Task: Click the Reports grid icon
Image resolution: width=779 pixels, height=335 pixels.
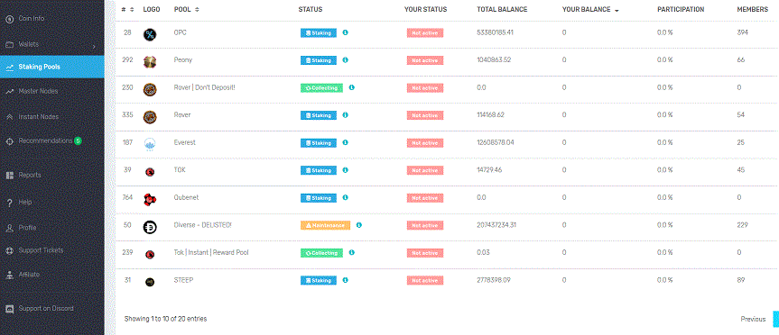Action: point(9,176)
